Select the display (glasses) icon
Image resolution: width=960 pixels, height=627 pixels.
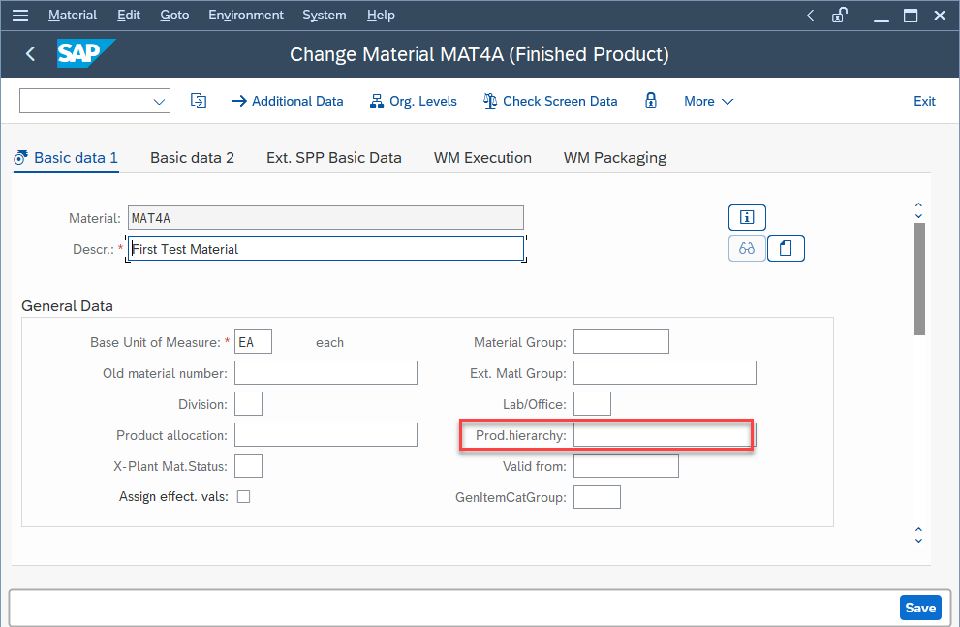tap(746, 248)
